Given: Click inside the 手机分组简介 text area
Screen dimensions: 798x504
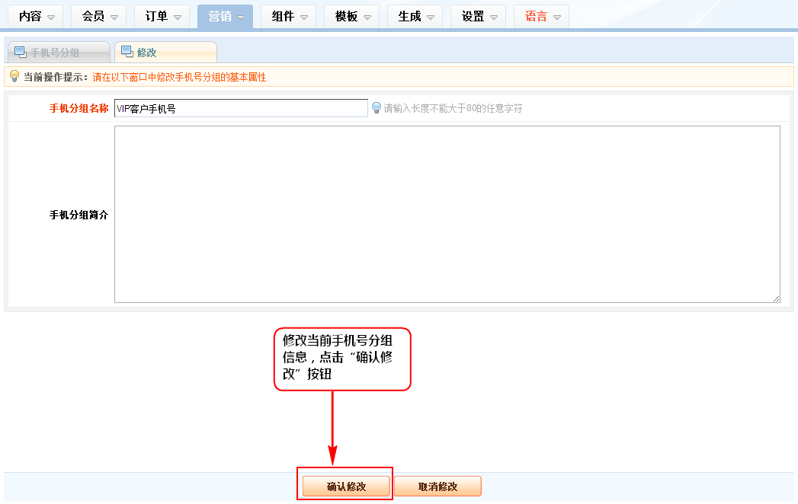Looking at the screenshot, I should click(447, 214).
